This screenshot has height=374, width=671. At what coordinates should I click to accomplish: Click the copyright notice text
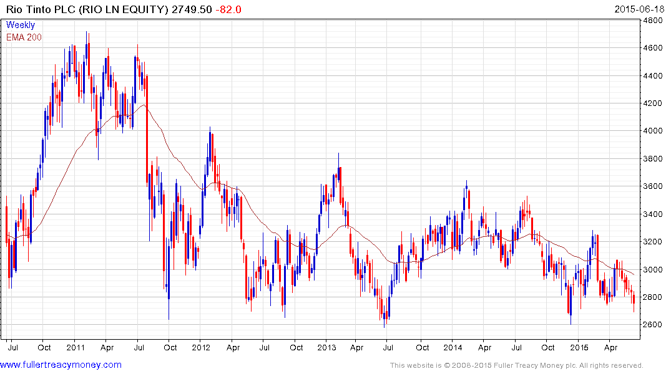point(517,365)
